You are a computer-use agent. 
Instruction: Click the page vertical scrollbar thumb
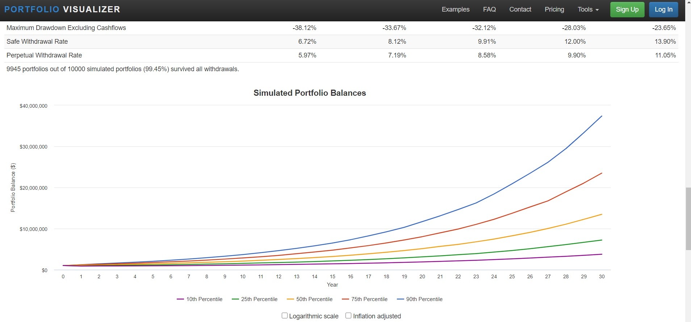click(688, 219)
